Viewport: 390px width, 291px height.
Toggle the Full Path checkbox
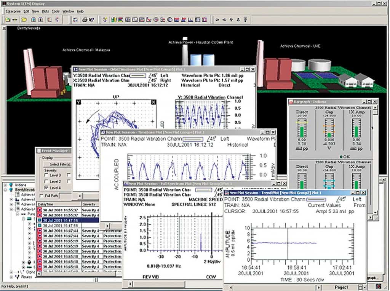41,196
